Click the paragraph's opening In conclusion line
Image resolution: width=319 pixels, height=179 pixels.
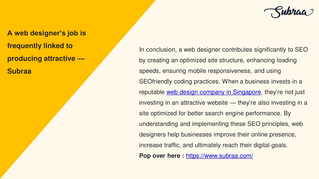(x=223, y=49)
